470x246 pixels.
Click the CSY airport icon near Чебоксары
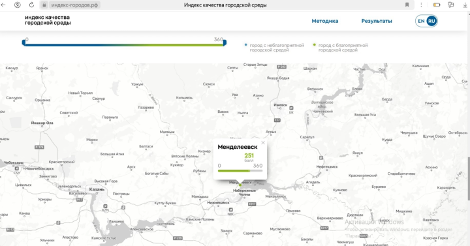17,169
